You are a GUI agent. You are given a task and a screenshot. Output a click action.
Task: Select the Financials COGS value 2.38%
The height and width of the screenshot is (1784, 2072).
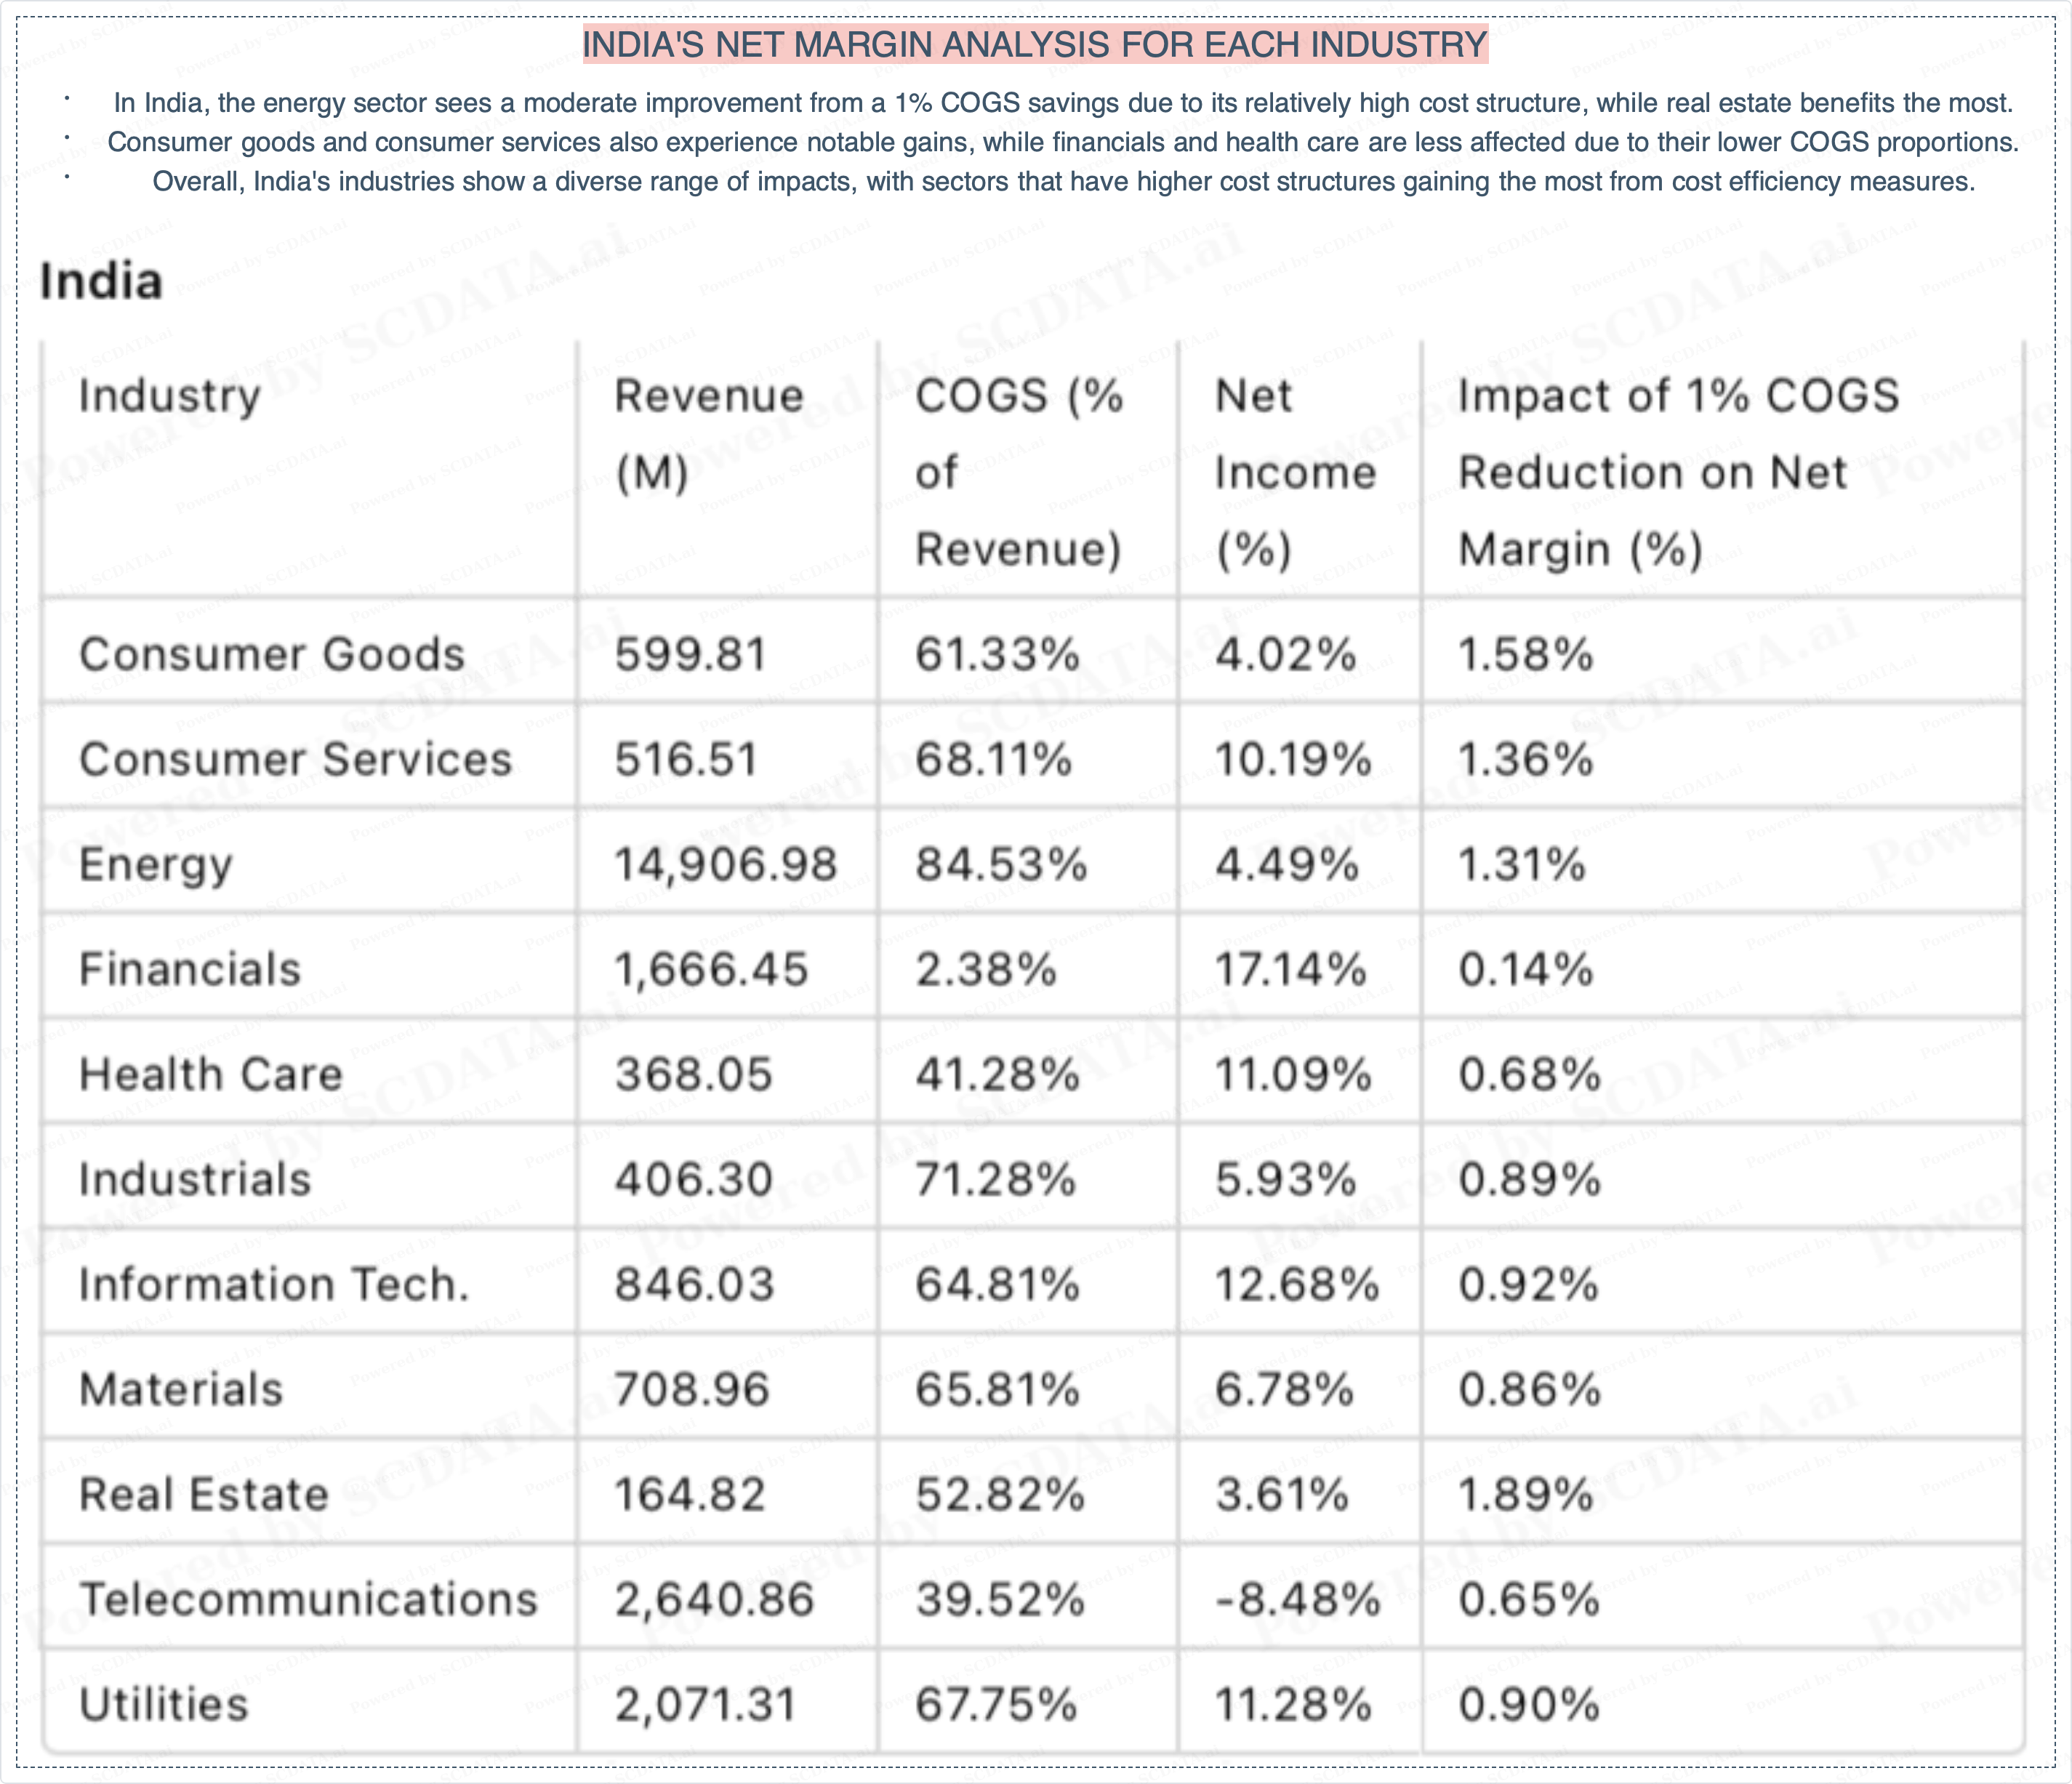(986, 970)
